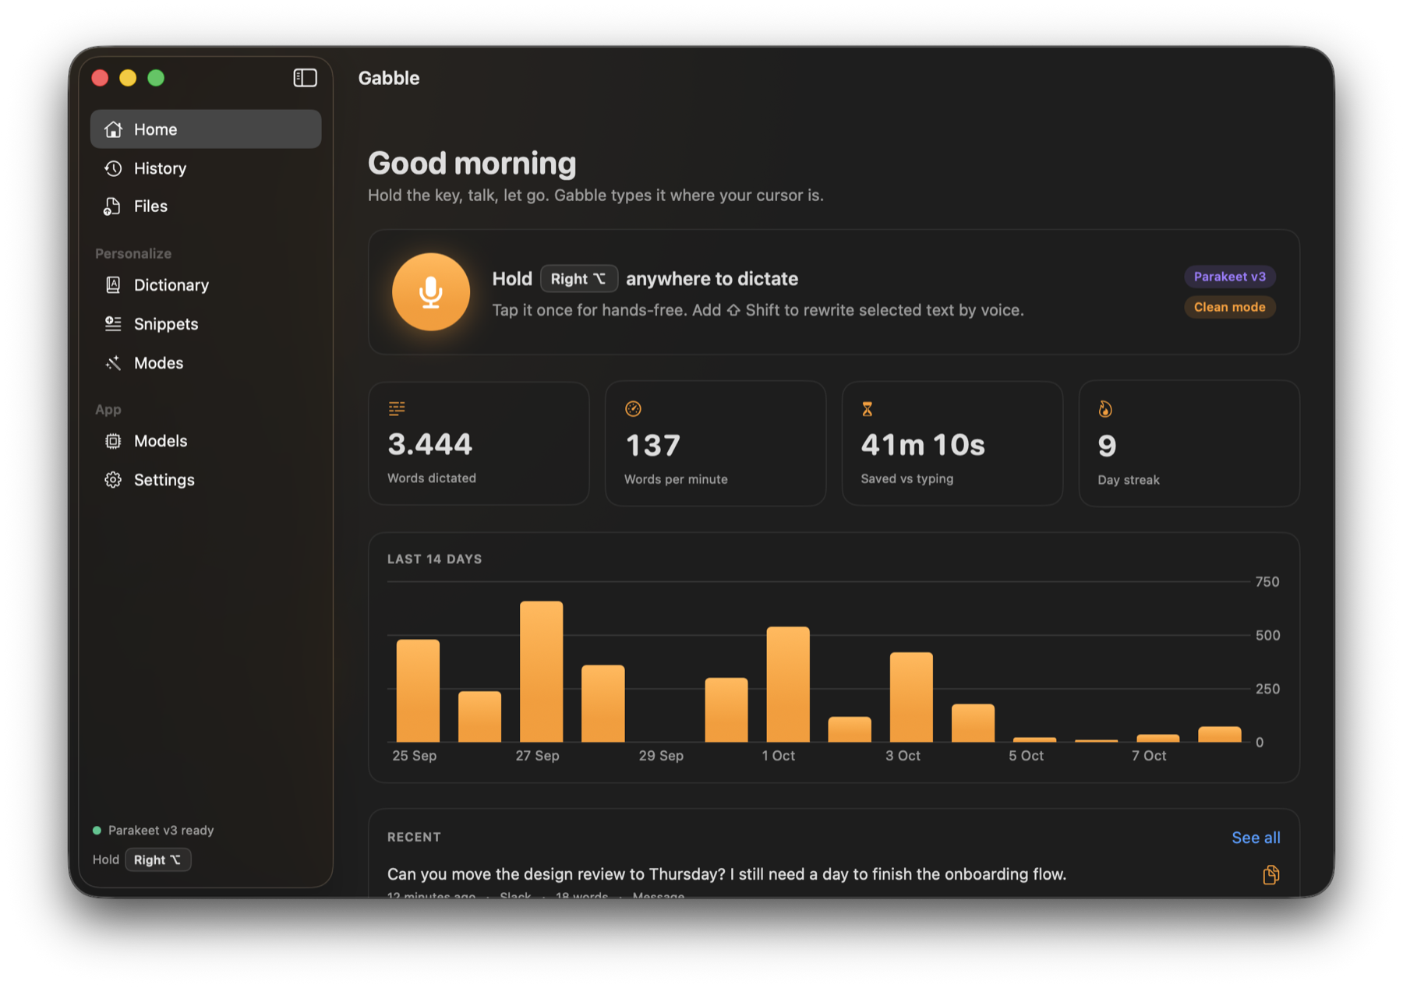Open the History label in sidebar
The width and height of the screenshot is (1403, 988).
(160, 168)
